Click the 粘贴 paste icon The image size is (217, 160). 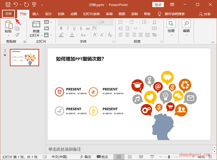point(9,25)
